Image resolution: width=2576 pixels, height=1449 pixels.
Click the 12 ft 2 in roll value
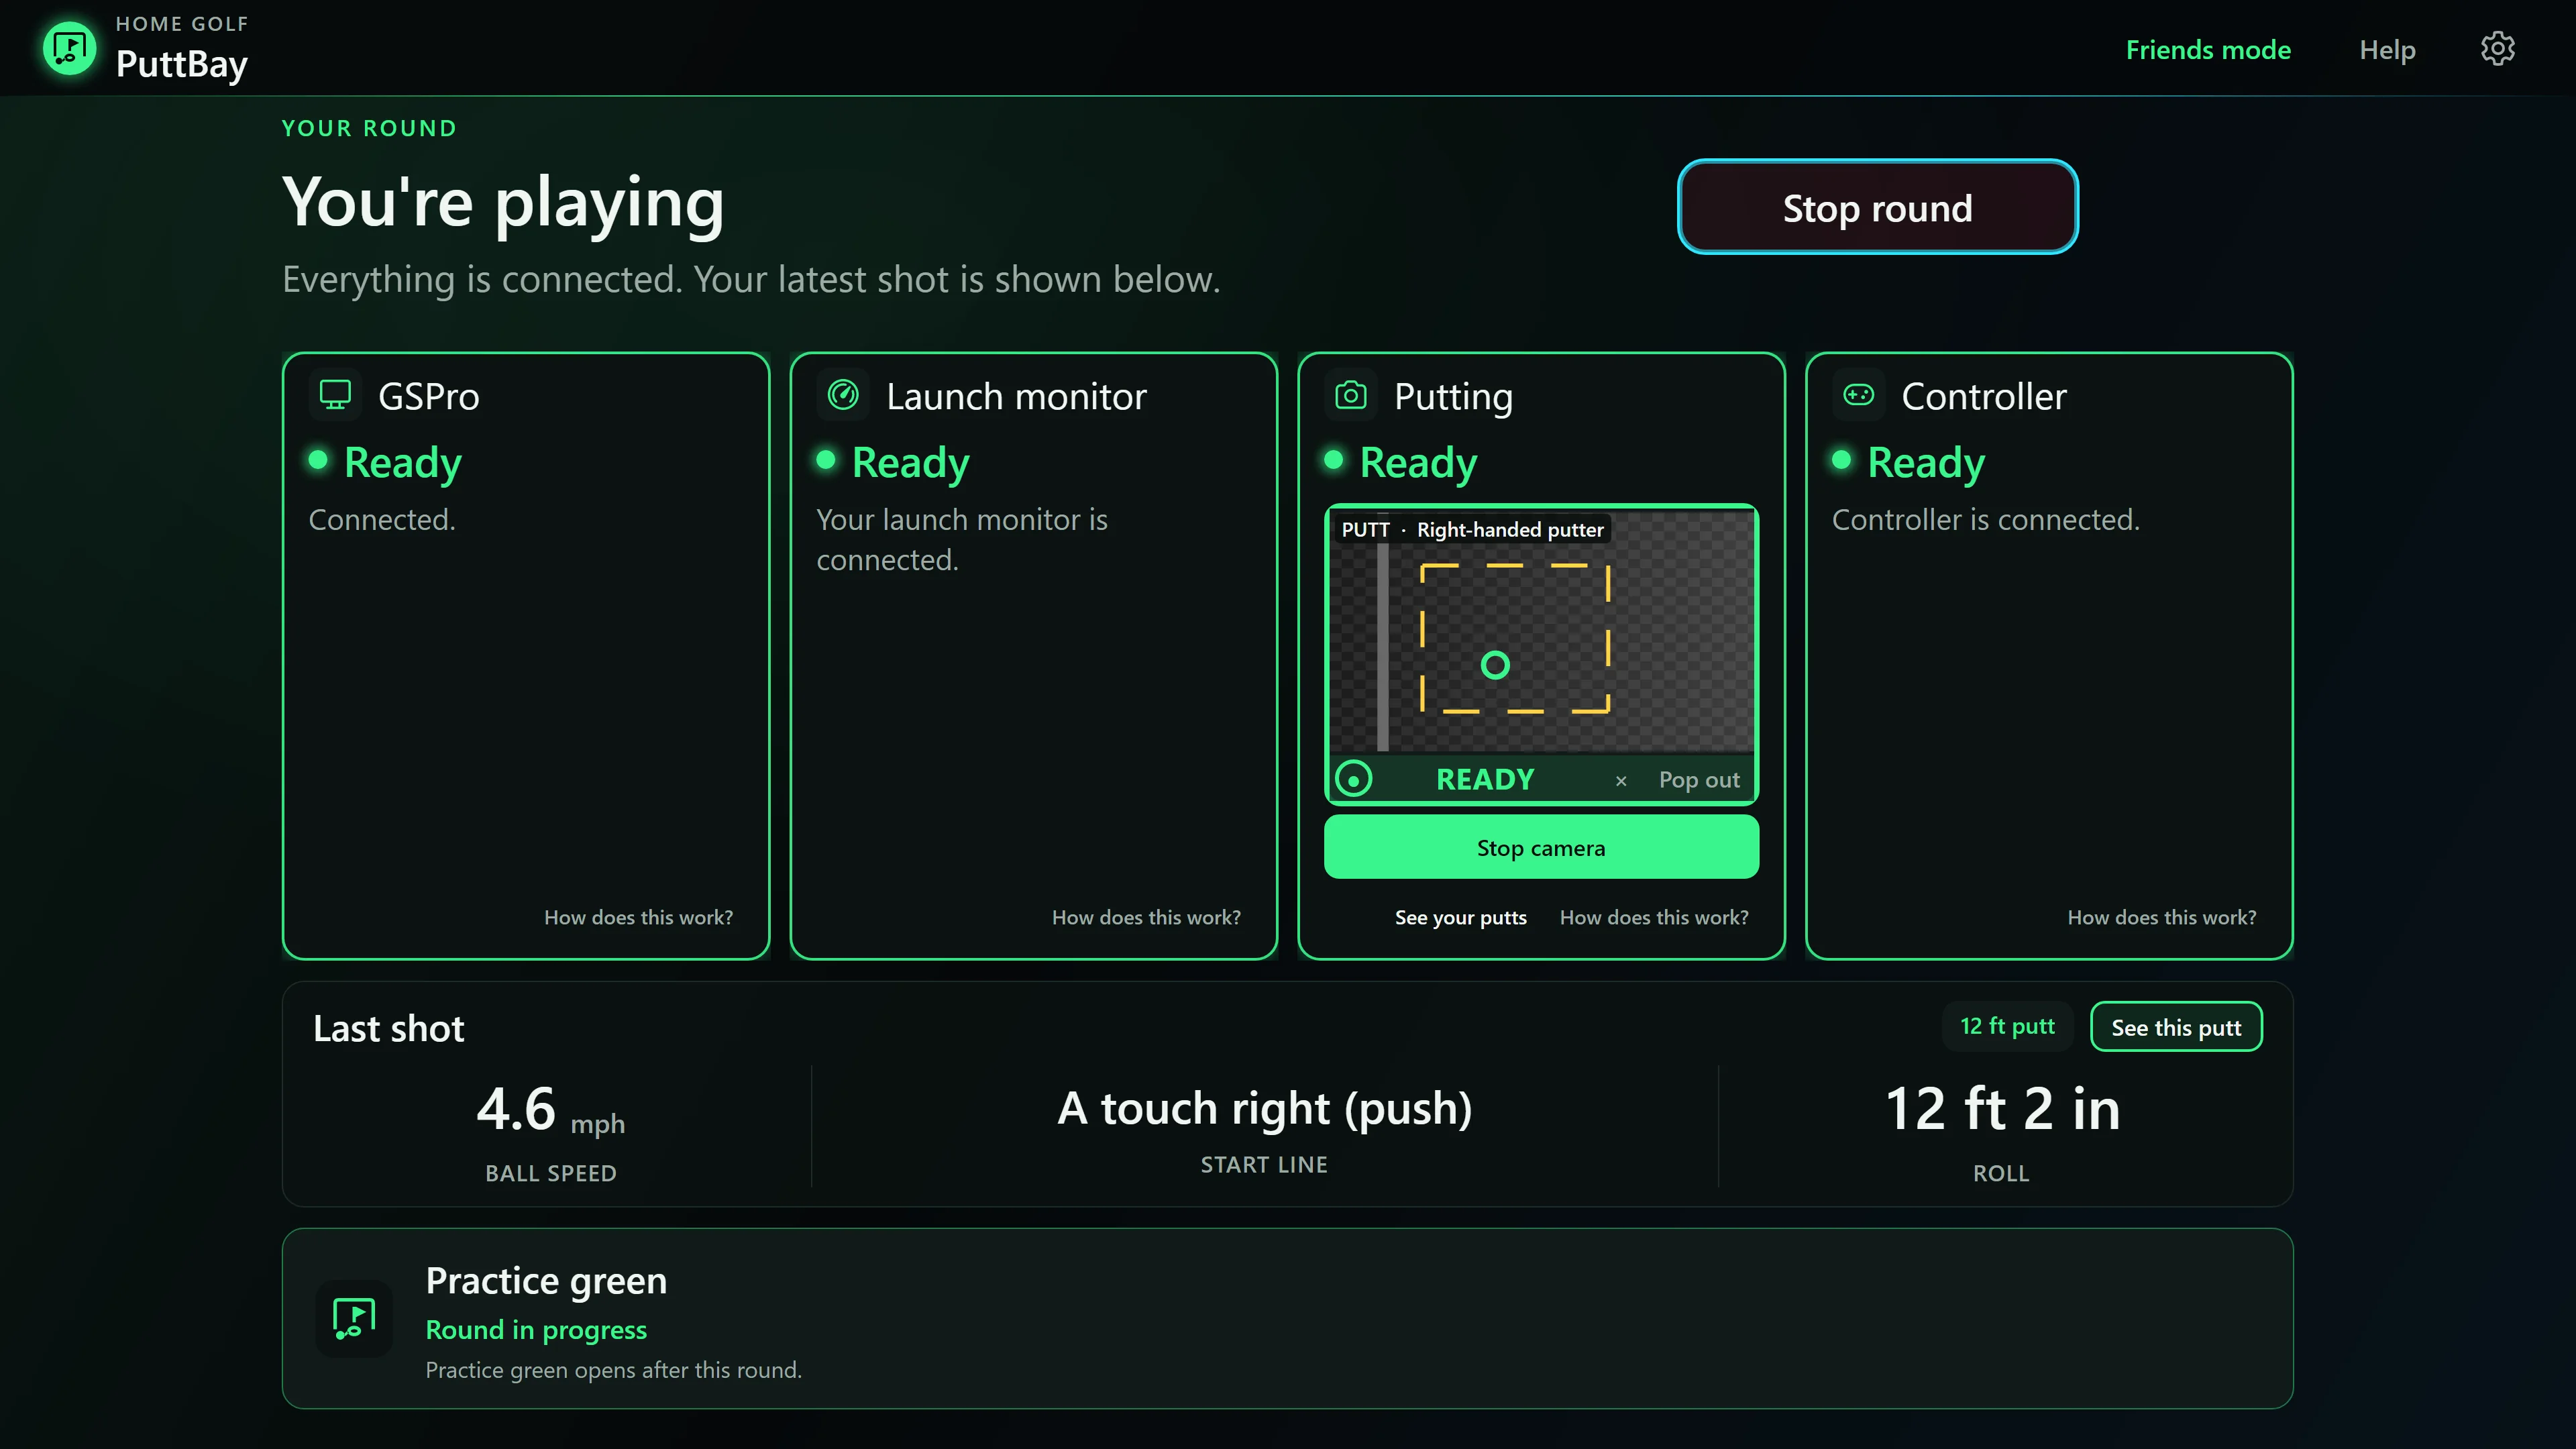point(2002,1109)
